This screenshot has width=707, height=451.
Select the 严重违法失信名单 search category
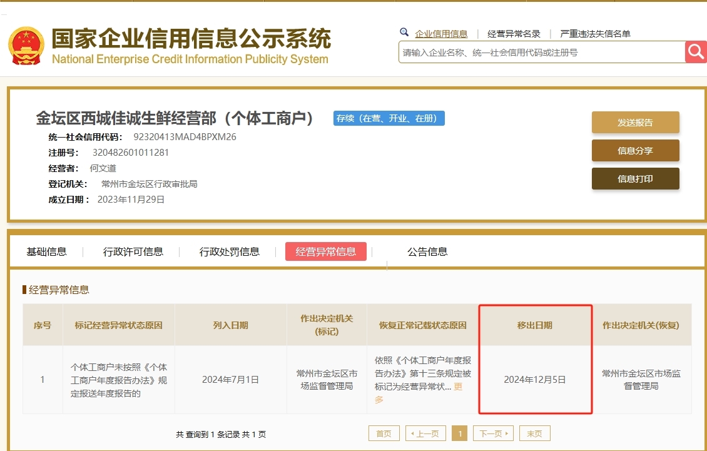coord(595,34)
